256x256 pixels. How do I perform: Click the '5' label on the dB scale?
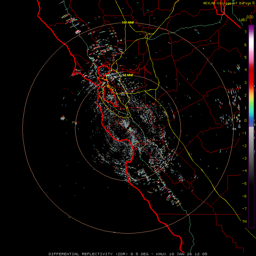click(x=245, y=57)
